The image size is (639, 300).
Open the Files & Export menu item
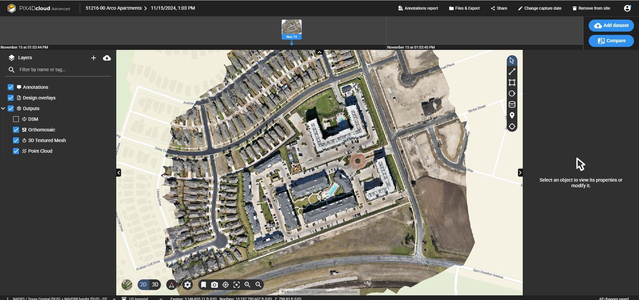click(x=464, y=8)
